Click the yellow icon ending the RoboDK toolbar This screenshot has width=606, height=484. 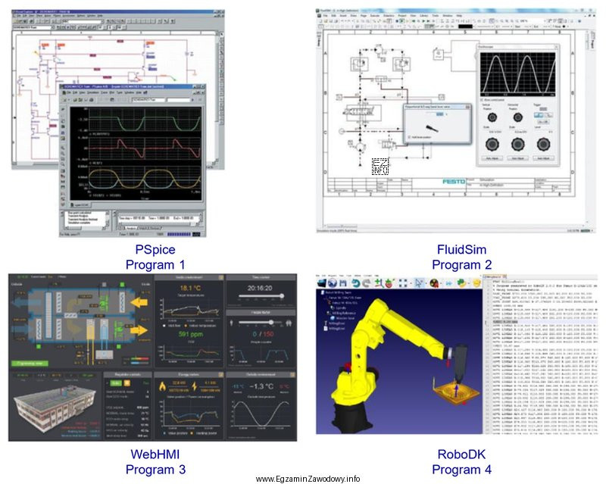coord(476,283)
